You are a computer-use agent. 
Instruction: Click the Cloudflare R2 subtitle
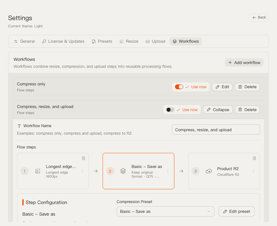click(228, 175)
